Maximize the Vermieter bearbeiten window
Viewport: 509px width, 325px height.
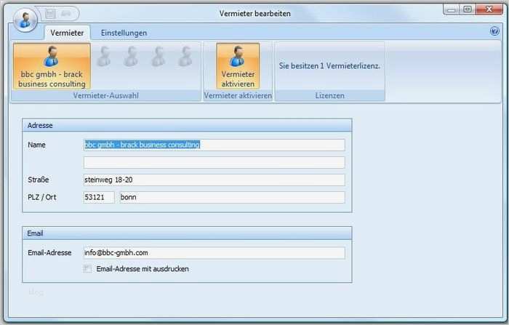click(467, 9)
